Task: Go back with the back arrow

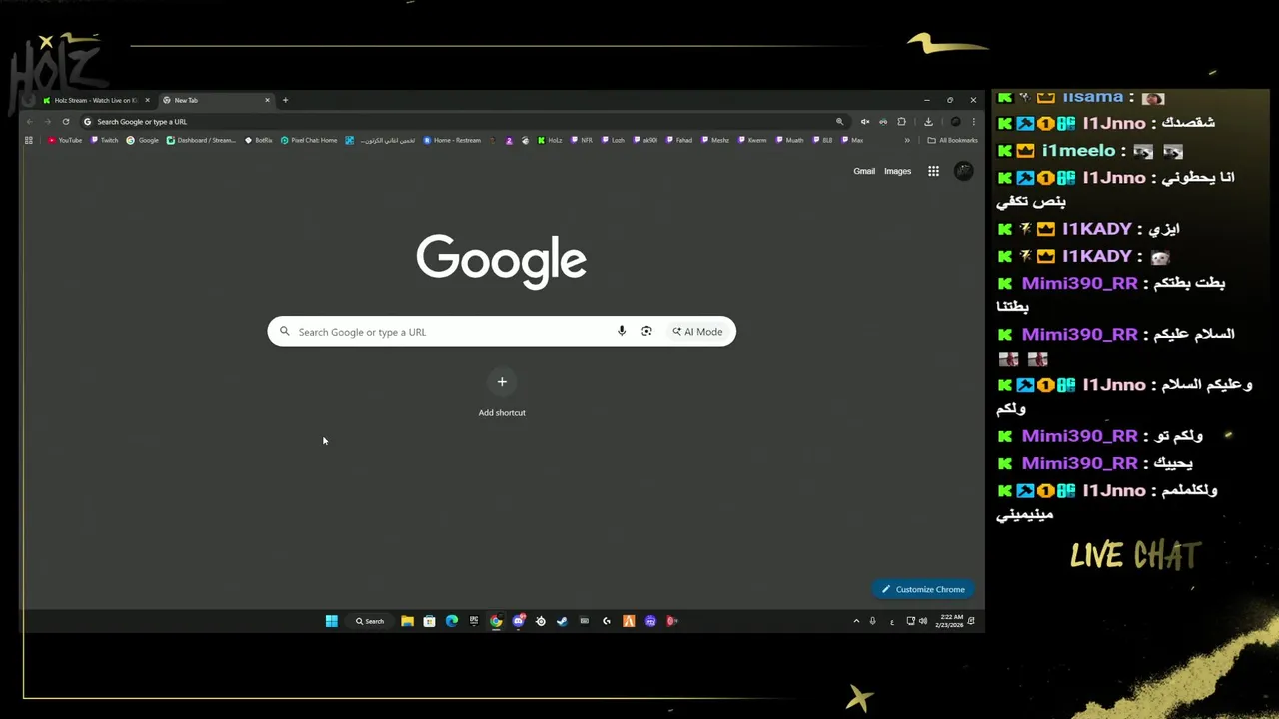Action: pyautogui.click(x=30, y=122)
